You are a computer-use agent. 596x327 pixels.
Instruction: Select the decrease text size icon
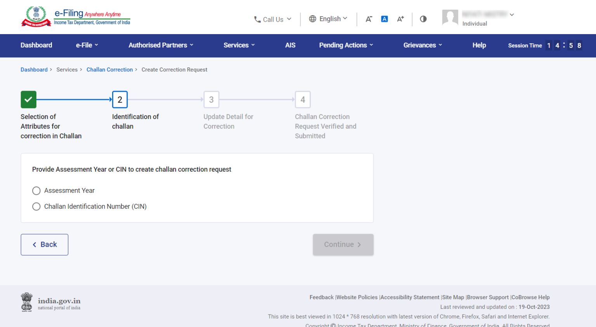(368, 19)
